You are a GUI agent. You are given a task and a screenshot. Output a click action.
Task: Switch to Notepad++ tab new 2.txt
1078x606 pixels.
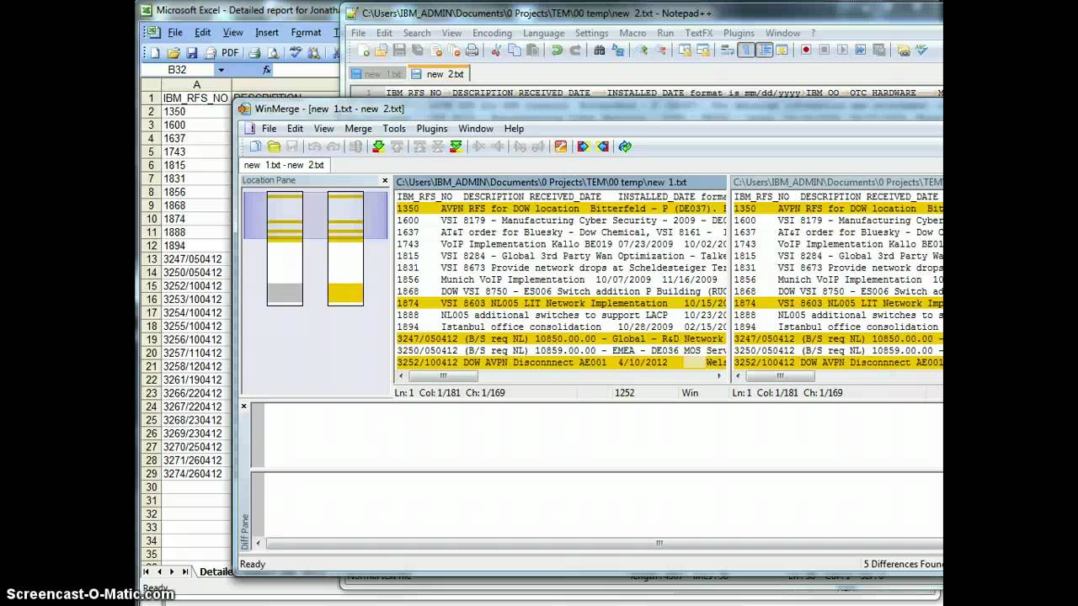click(x=439, y=74)
